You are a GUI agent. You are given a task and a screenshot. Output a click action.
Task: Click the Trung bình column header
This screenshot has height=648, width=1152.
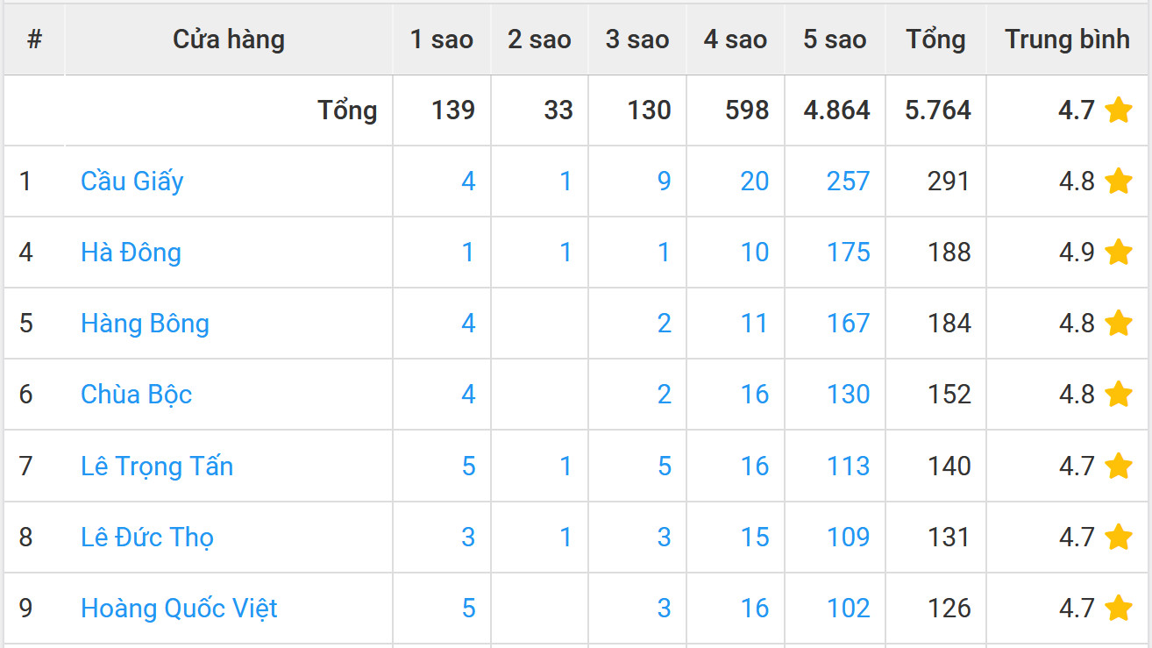click(1067, 39)
